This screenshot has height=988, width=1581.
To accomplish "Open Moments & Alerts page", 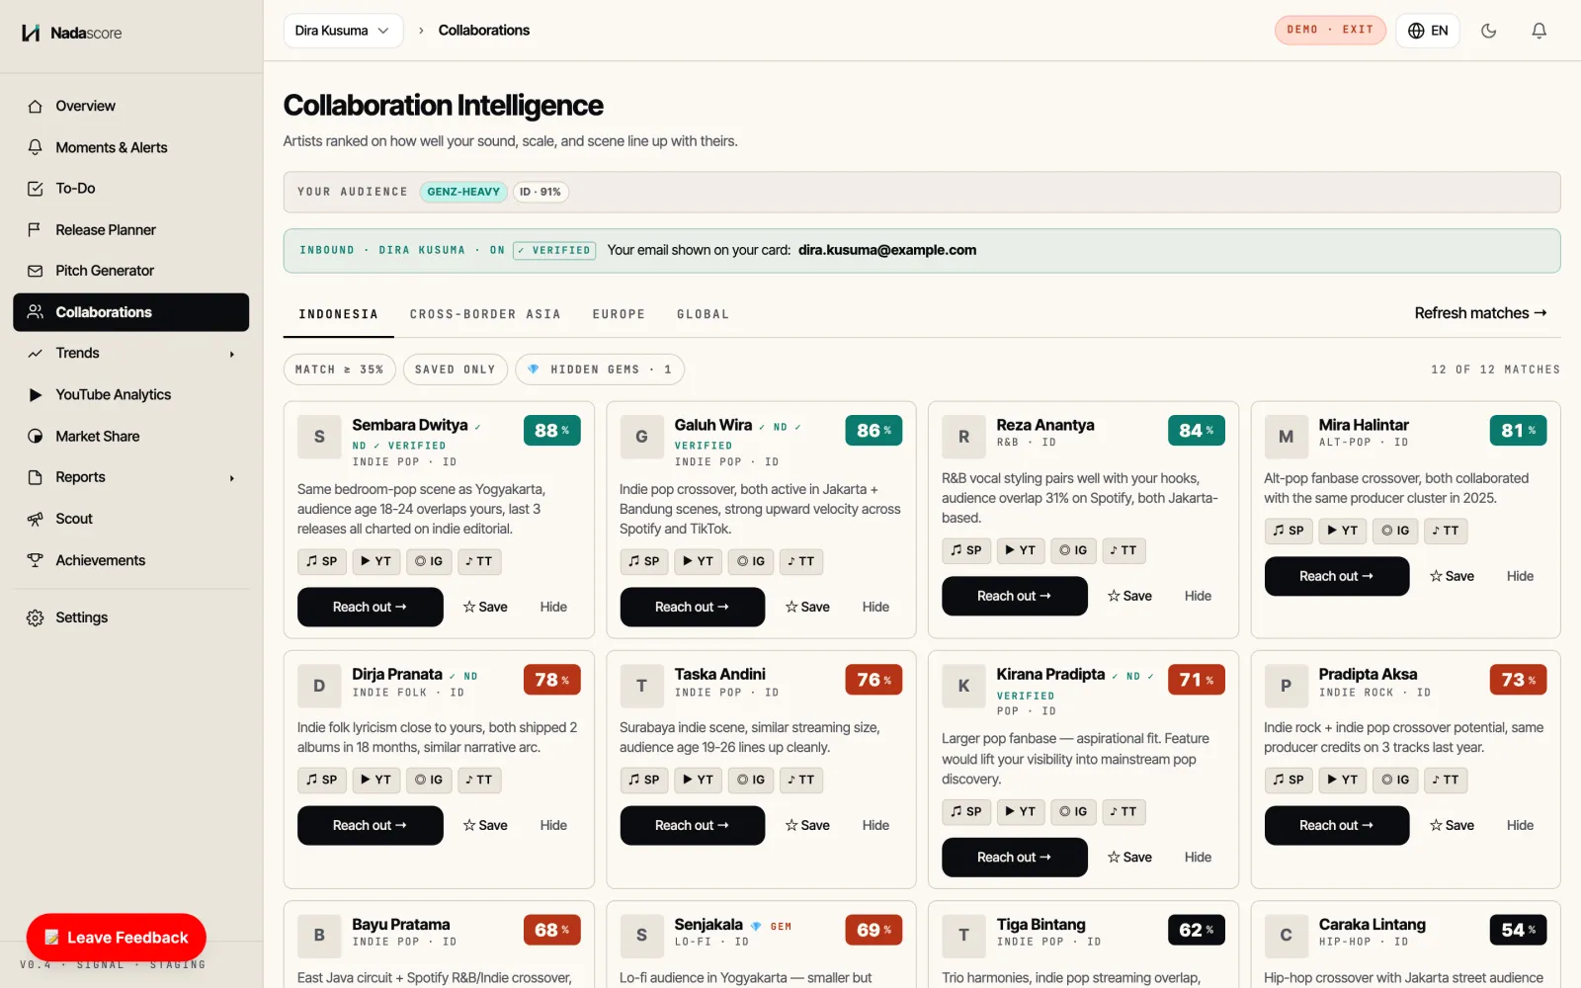I will point(111,147).
